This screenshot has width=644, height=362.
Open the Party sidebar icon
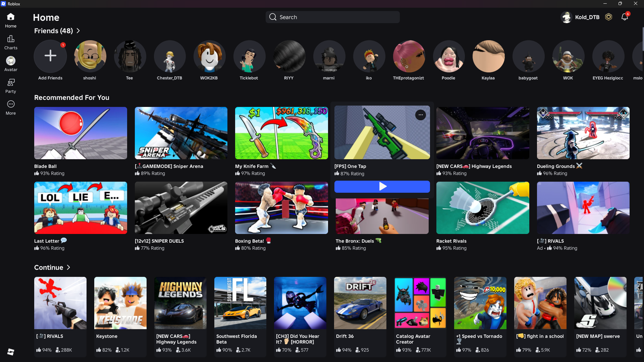[11, 82]
